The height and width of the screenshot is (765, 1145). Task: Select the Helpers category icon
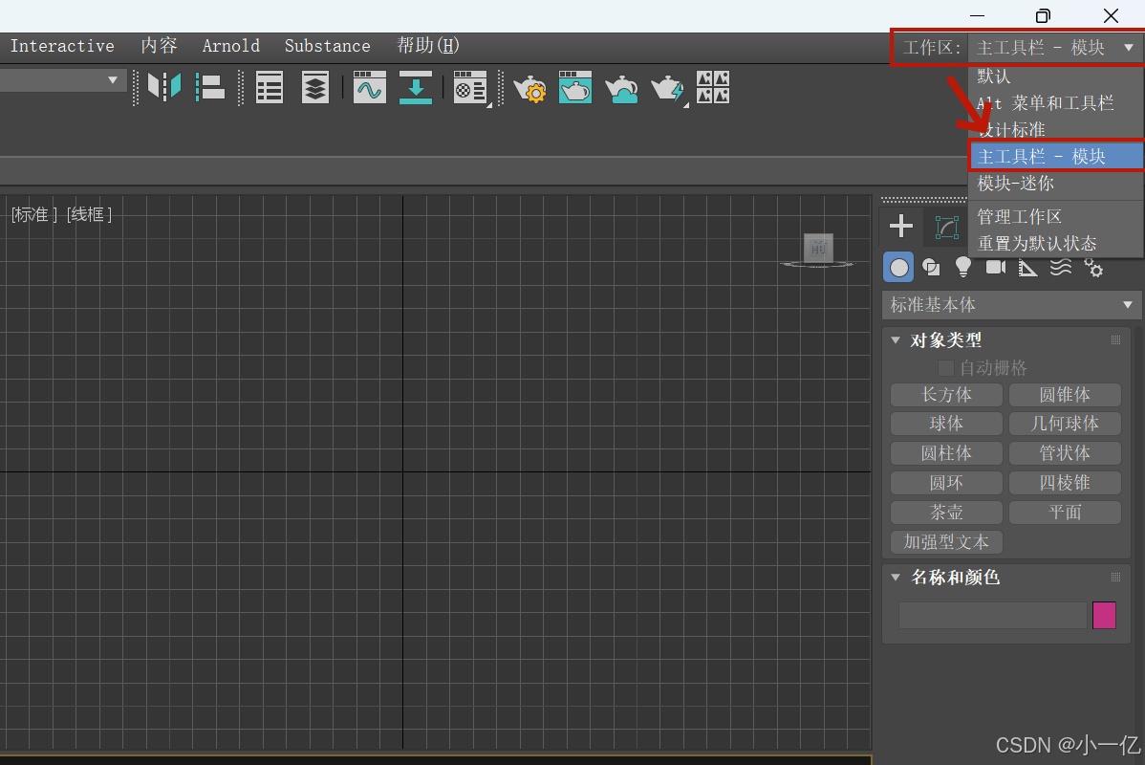tap(1027, 268)
